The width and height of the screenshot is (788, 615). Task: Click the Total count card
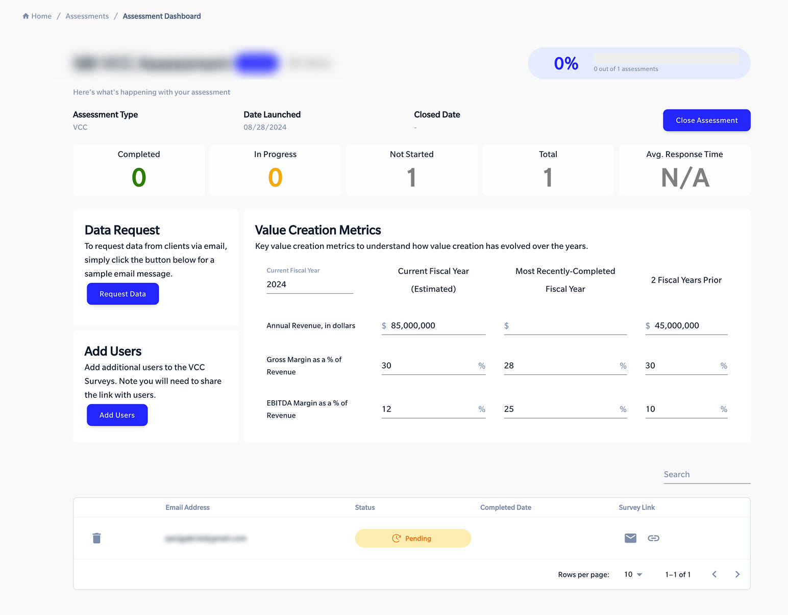tap(548, 170)
